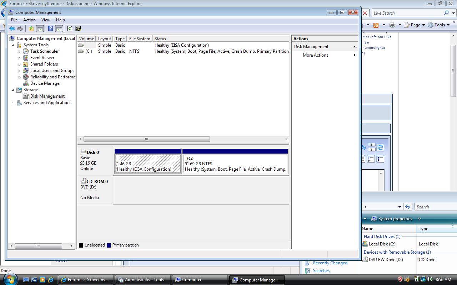Click the volume list horizontal scrollbar
The image size is (457, 285).
(x=146, y=139)
